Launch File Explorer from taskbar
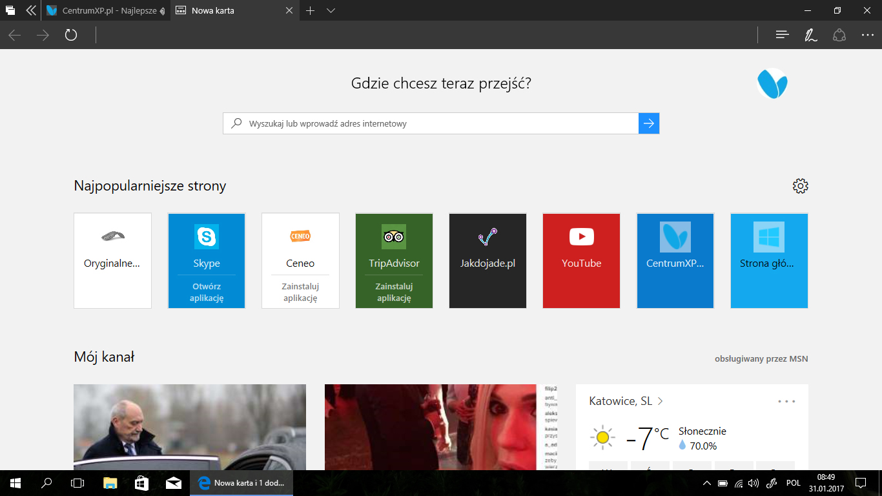Viewport: 882px width, 496px height. [x=110, y=482]
